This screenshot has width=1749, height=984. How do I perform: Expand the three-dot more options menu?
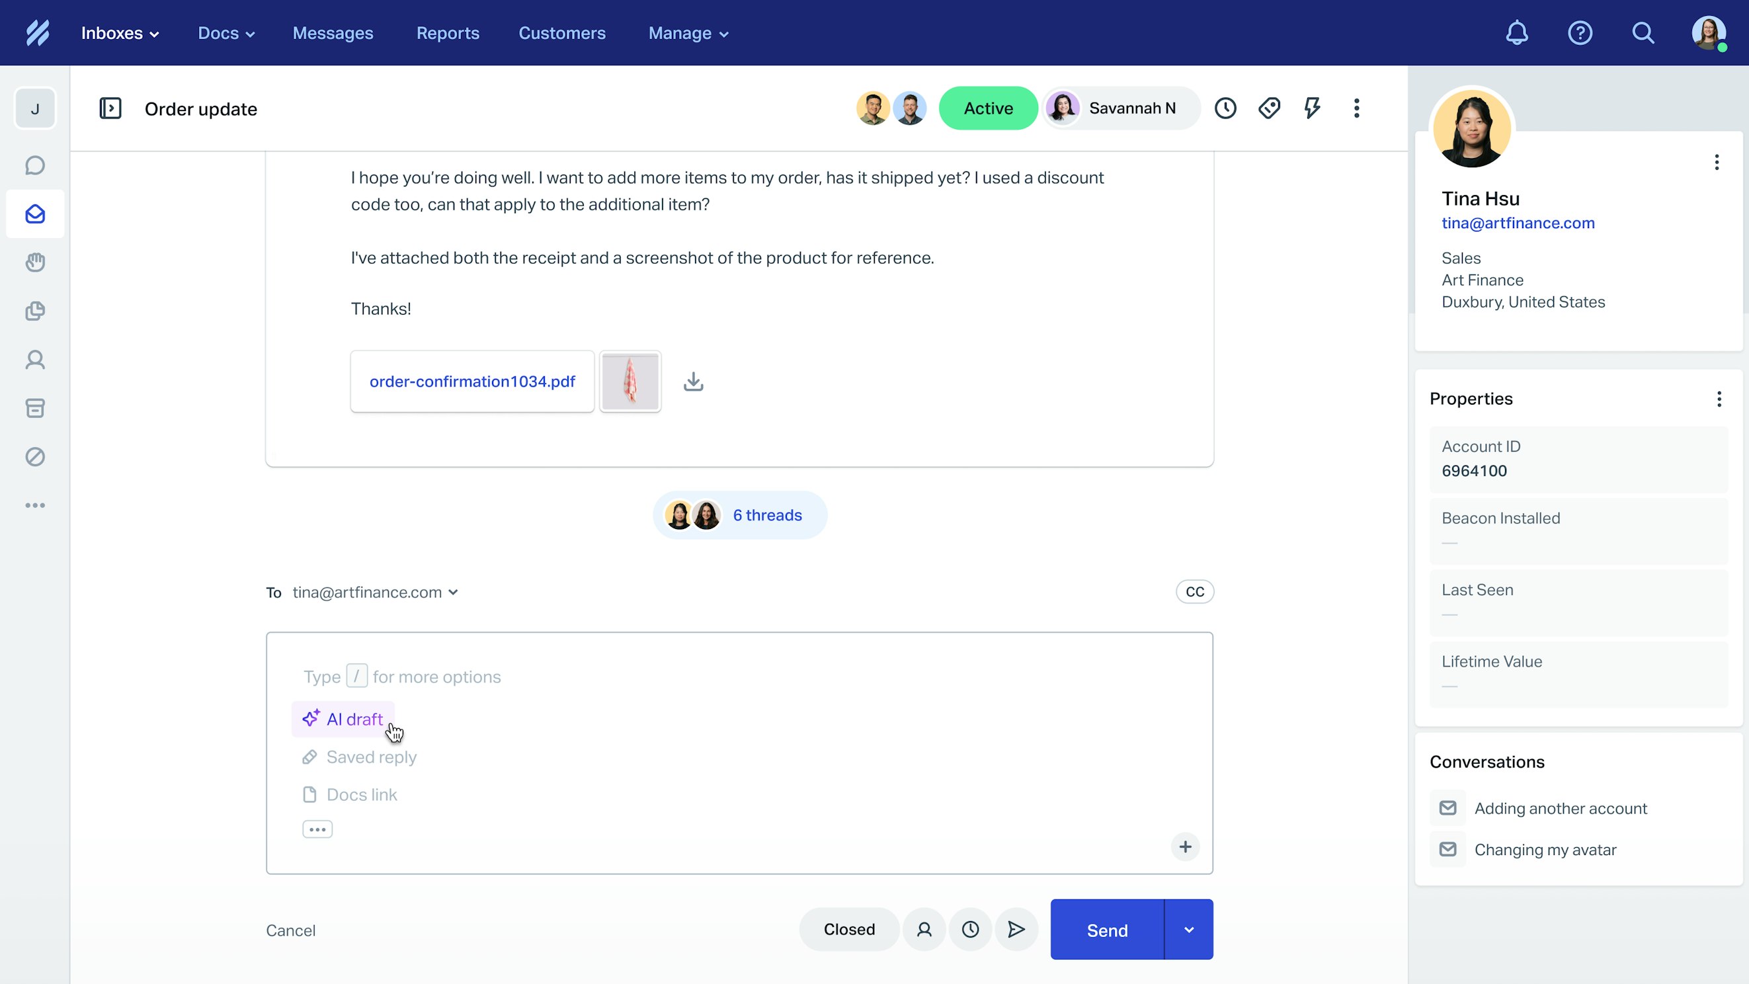(317, 829)
